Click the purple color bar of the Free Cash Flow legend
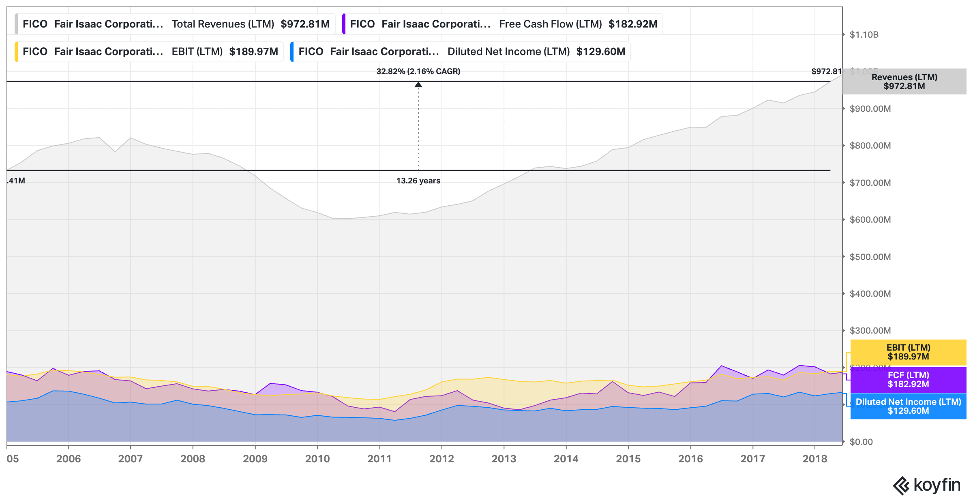This screenshot has height=502, width=973. pos(344,24)
